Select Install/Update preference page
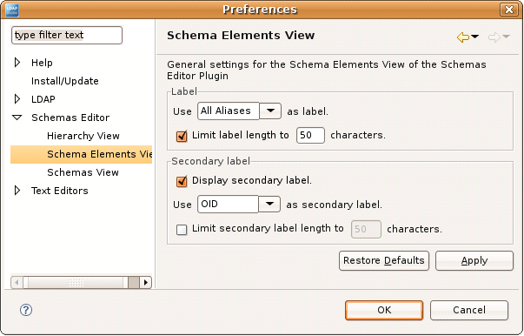Image resolution: width=524 pixels, height=336 pixels. point(65,81)
